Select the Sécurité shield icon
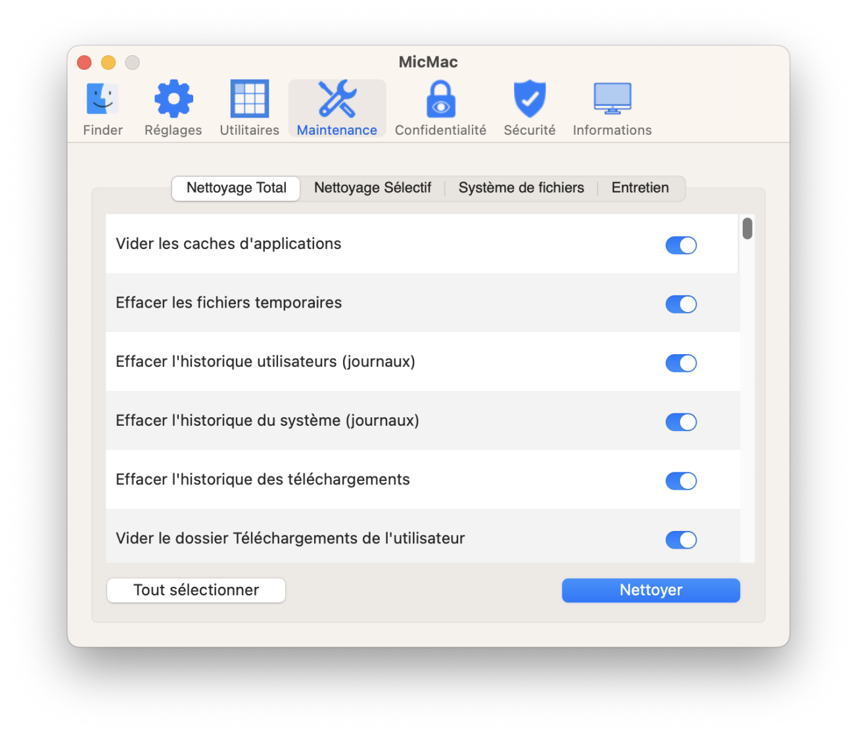The image size is (857, 736). tap(529, 100)
